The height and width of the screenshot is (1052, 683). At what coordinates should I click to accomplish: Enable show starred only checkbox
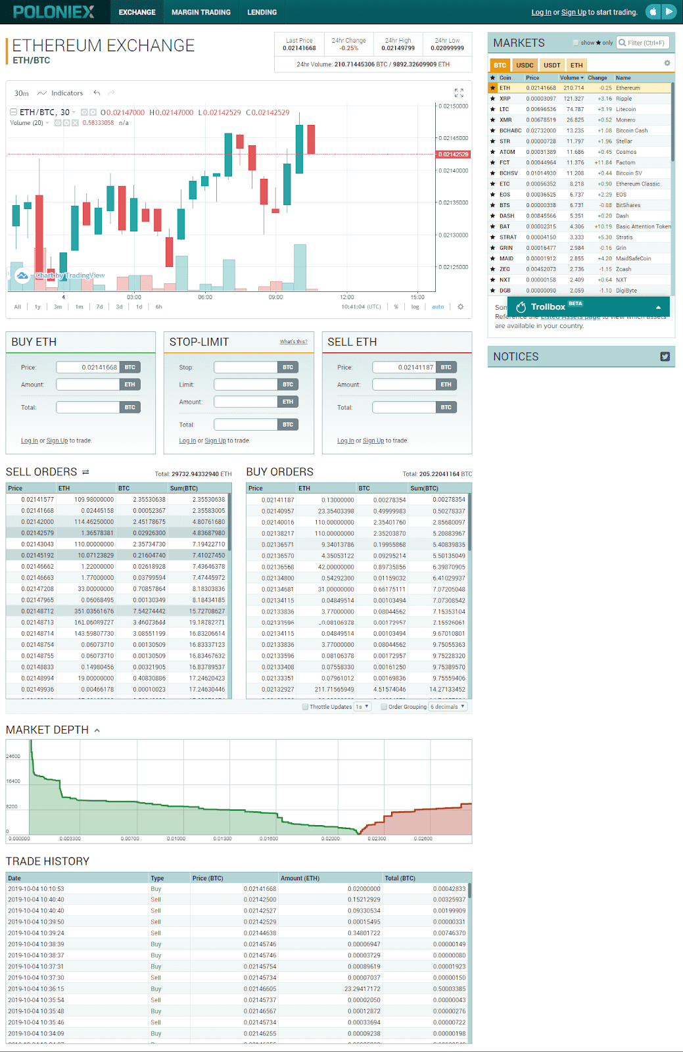[x=576, y=43]
